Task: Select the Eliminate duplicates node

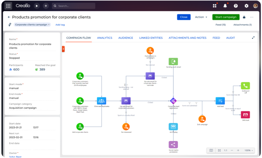Action: 102,101
